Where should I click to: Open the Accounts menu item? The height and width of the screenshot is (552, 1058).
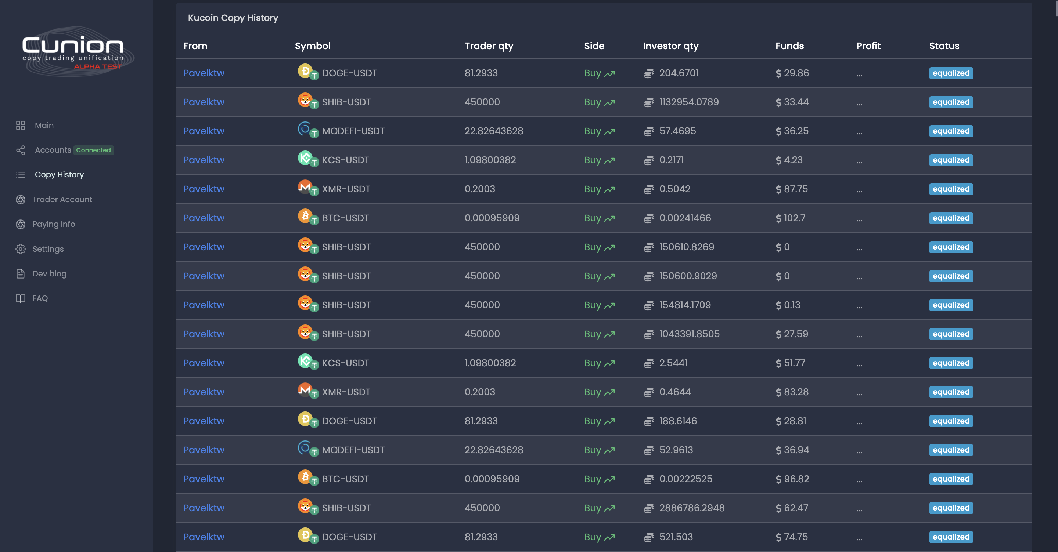pyautogui.click(x=53, y=150)
